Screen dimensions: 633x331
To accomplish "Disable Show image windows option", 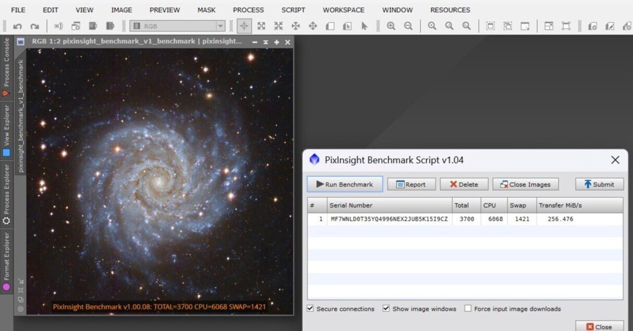I will [386, 308].
